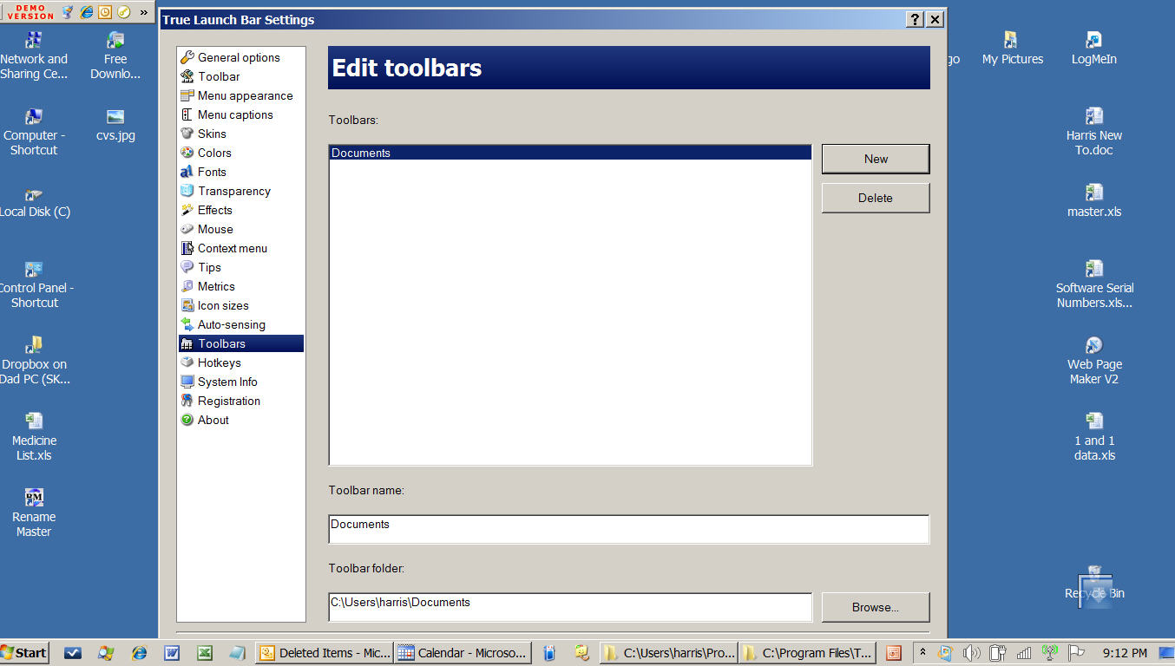The height and width of the screenshot is (666, 1175).
Task: Open General options in settings list
Action: click(x=238, y=57)
